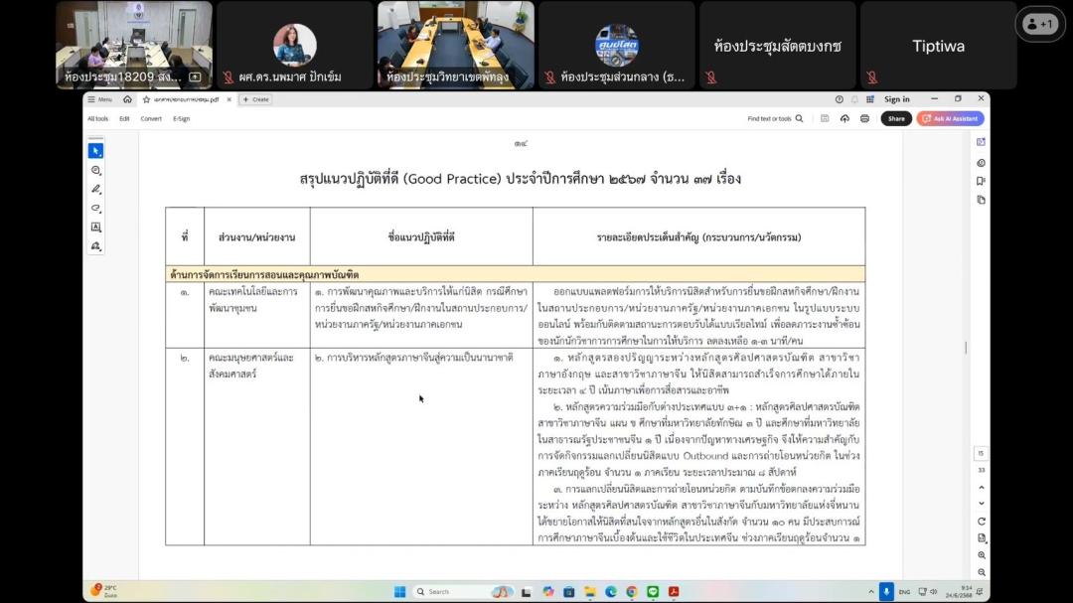Open the E-Sign menu
1073x603 pixels.
(182, 118)
